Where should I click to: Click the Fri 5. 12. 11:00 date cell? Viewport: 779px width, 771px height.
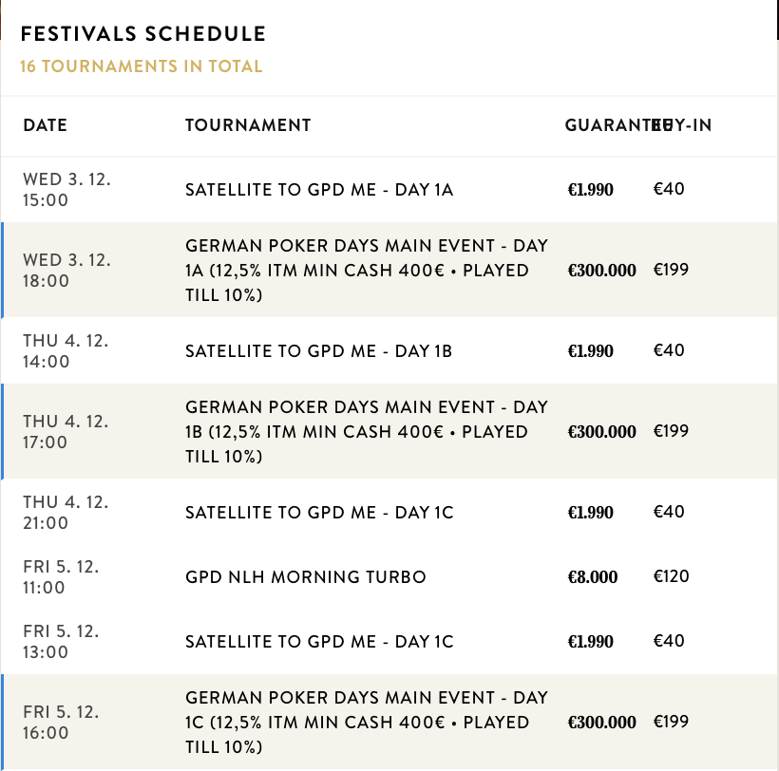pos(62,577)
